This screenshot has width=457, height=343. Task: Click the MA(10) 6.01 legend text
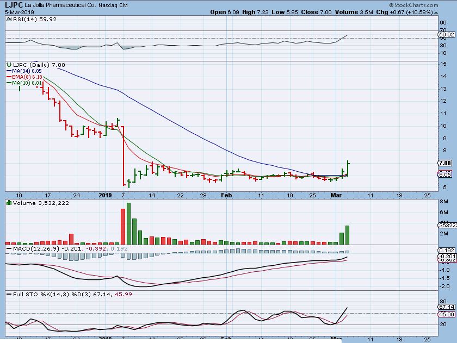(x=27, y=83)
